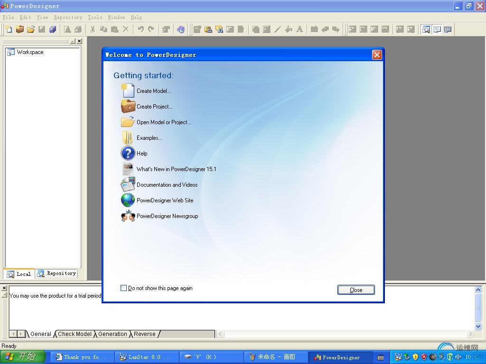Select the Workspace tree node
This screenshot has height=364, width=486.
click(30, 52)
